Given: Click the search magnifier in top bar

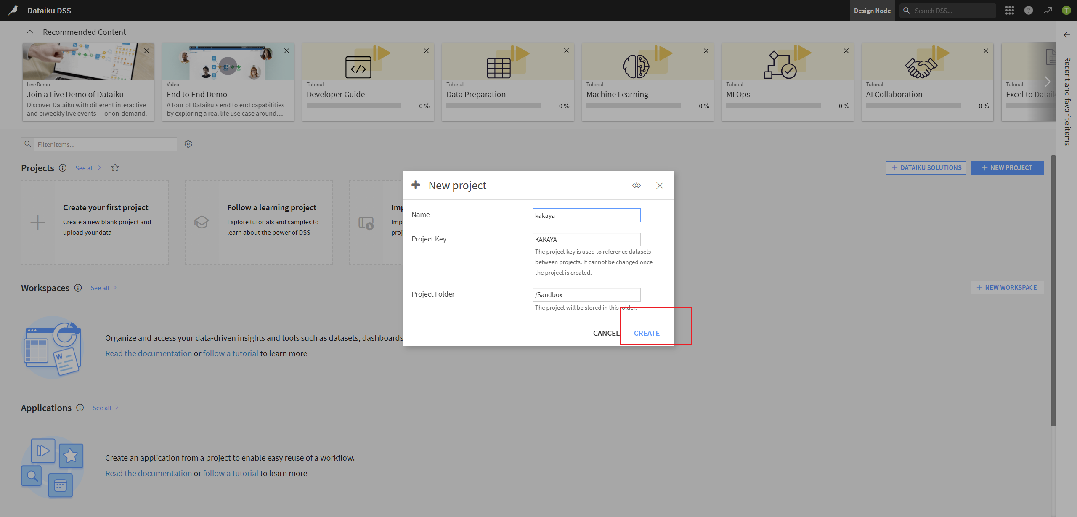Looking at the screenshot, I should [x=907, y=11].
